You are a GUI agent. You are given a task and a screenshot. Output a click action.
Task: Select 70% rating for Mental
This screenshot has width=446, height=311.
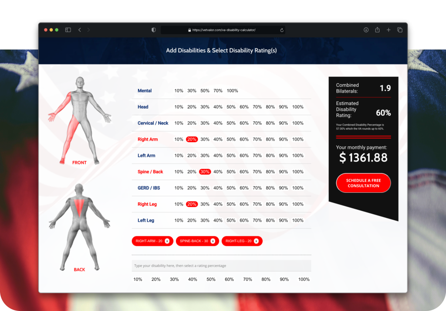coord(218,91)
